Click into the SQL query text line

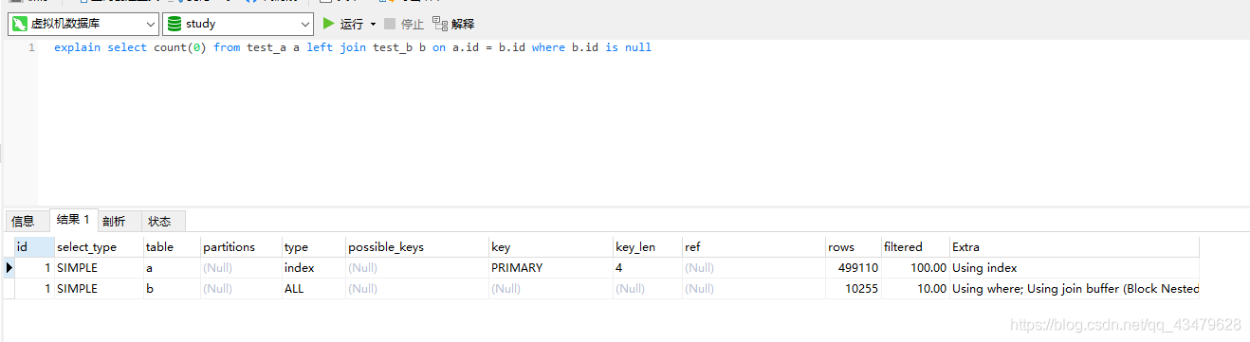click(353, 47)
